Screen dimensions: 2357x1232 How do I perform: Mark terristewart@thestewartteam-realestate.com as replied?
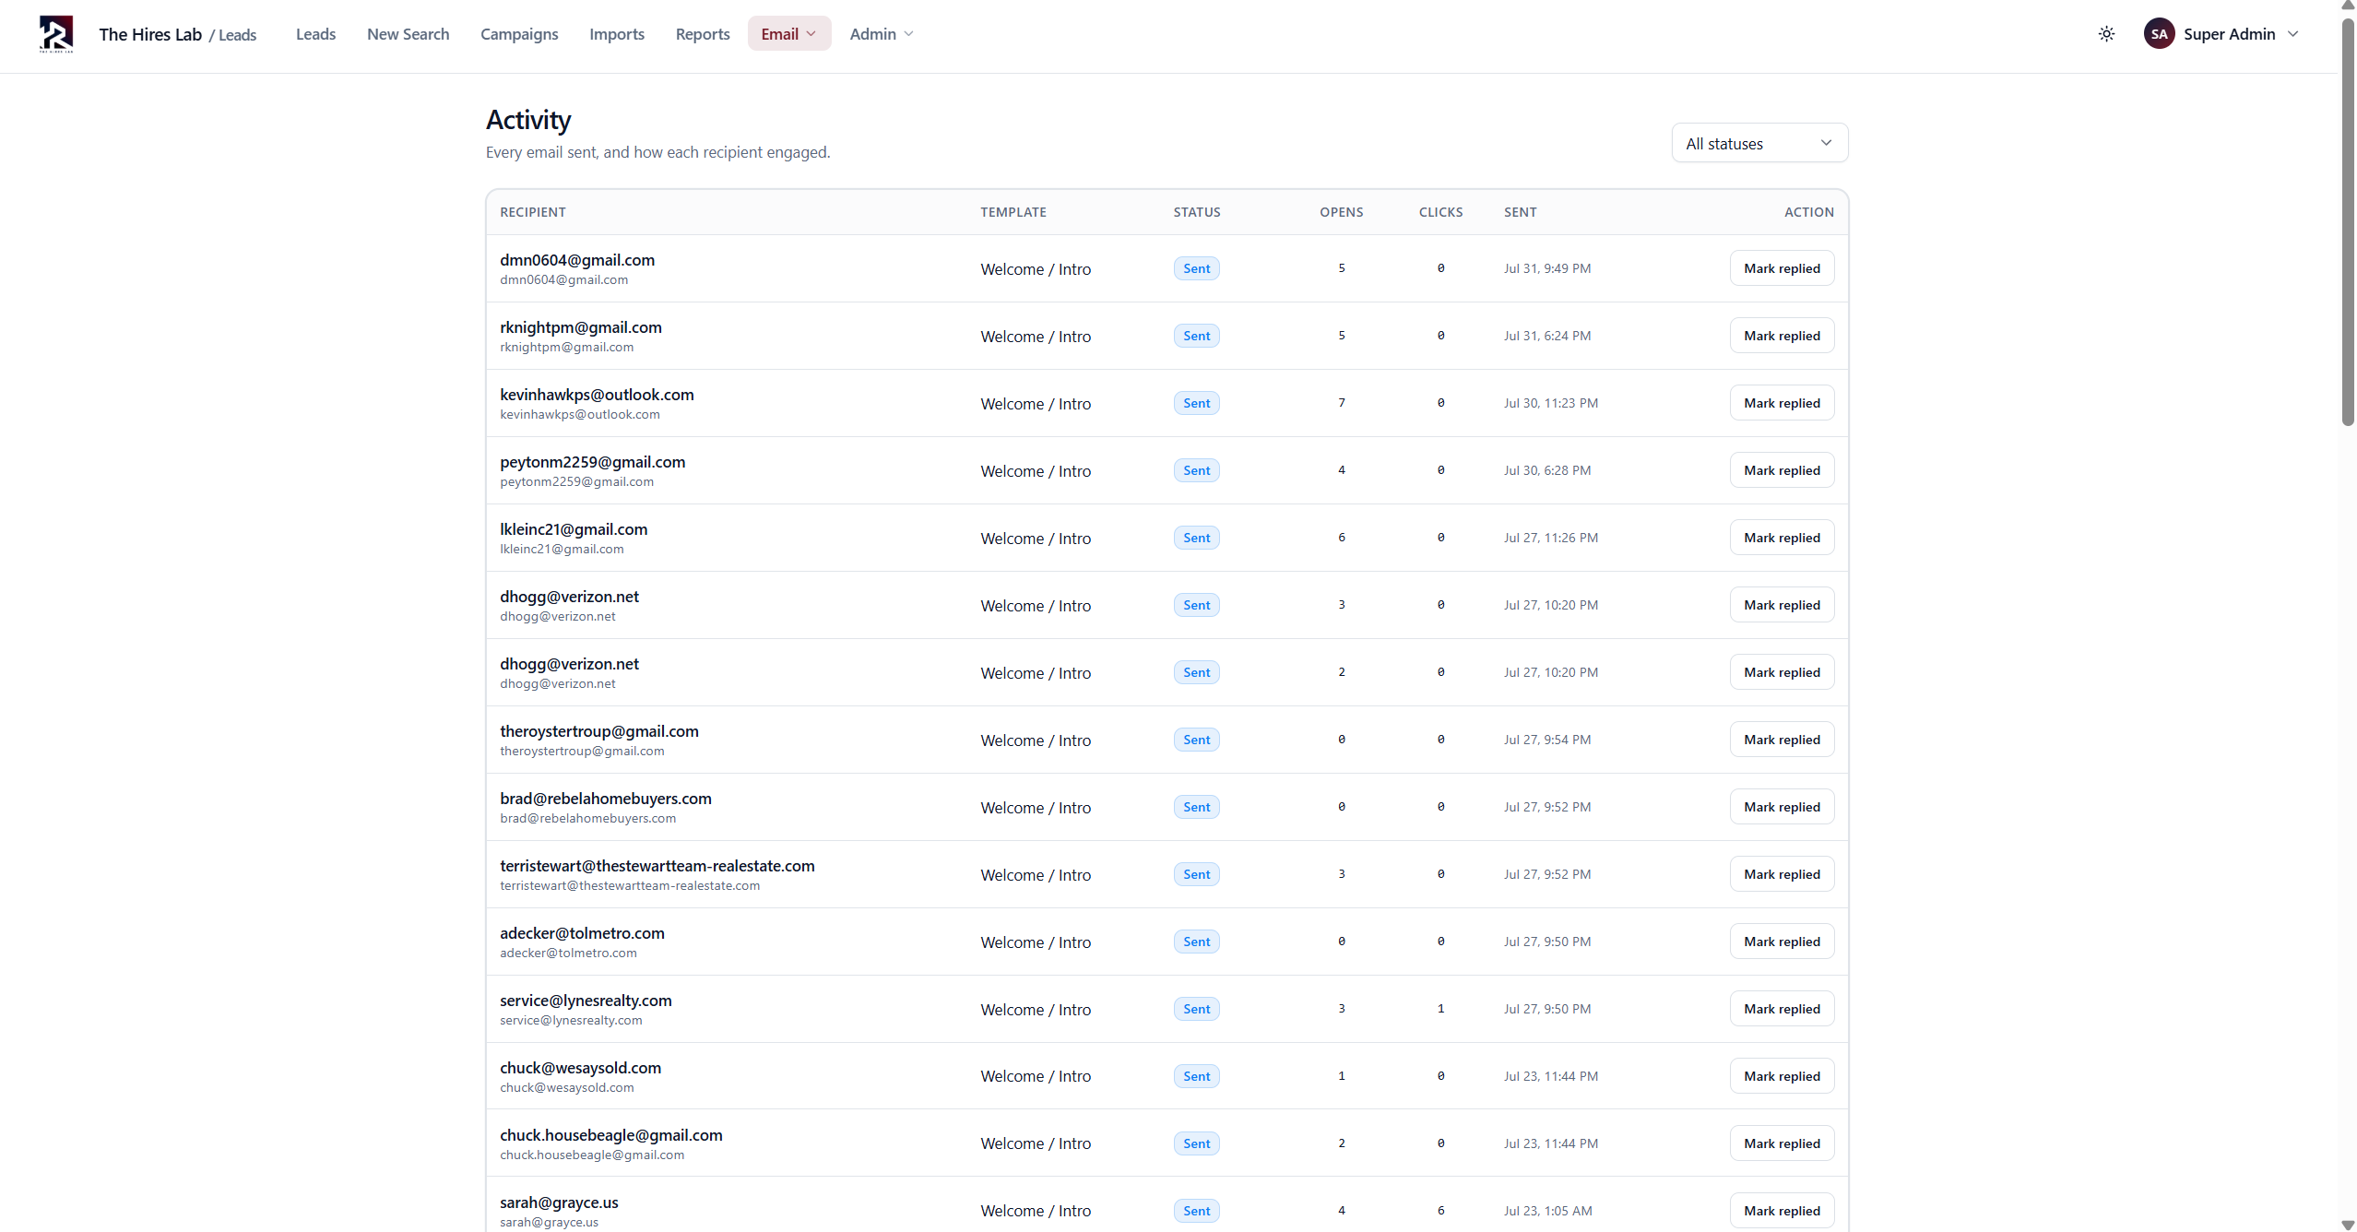[1782, 874]
